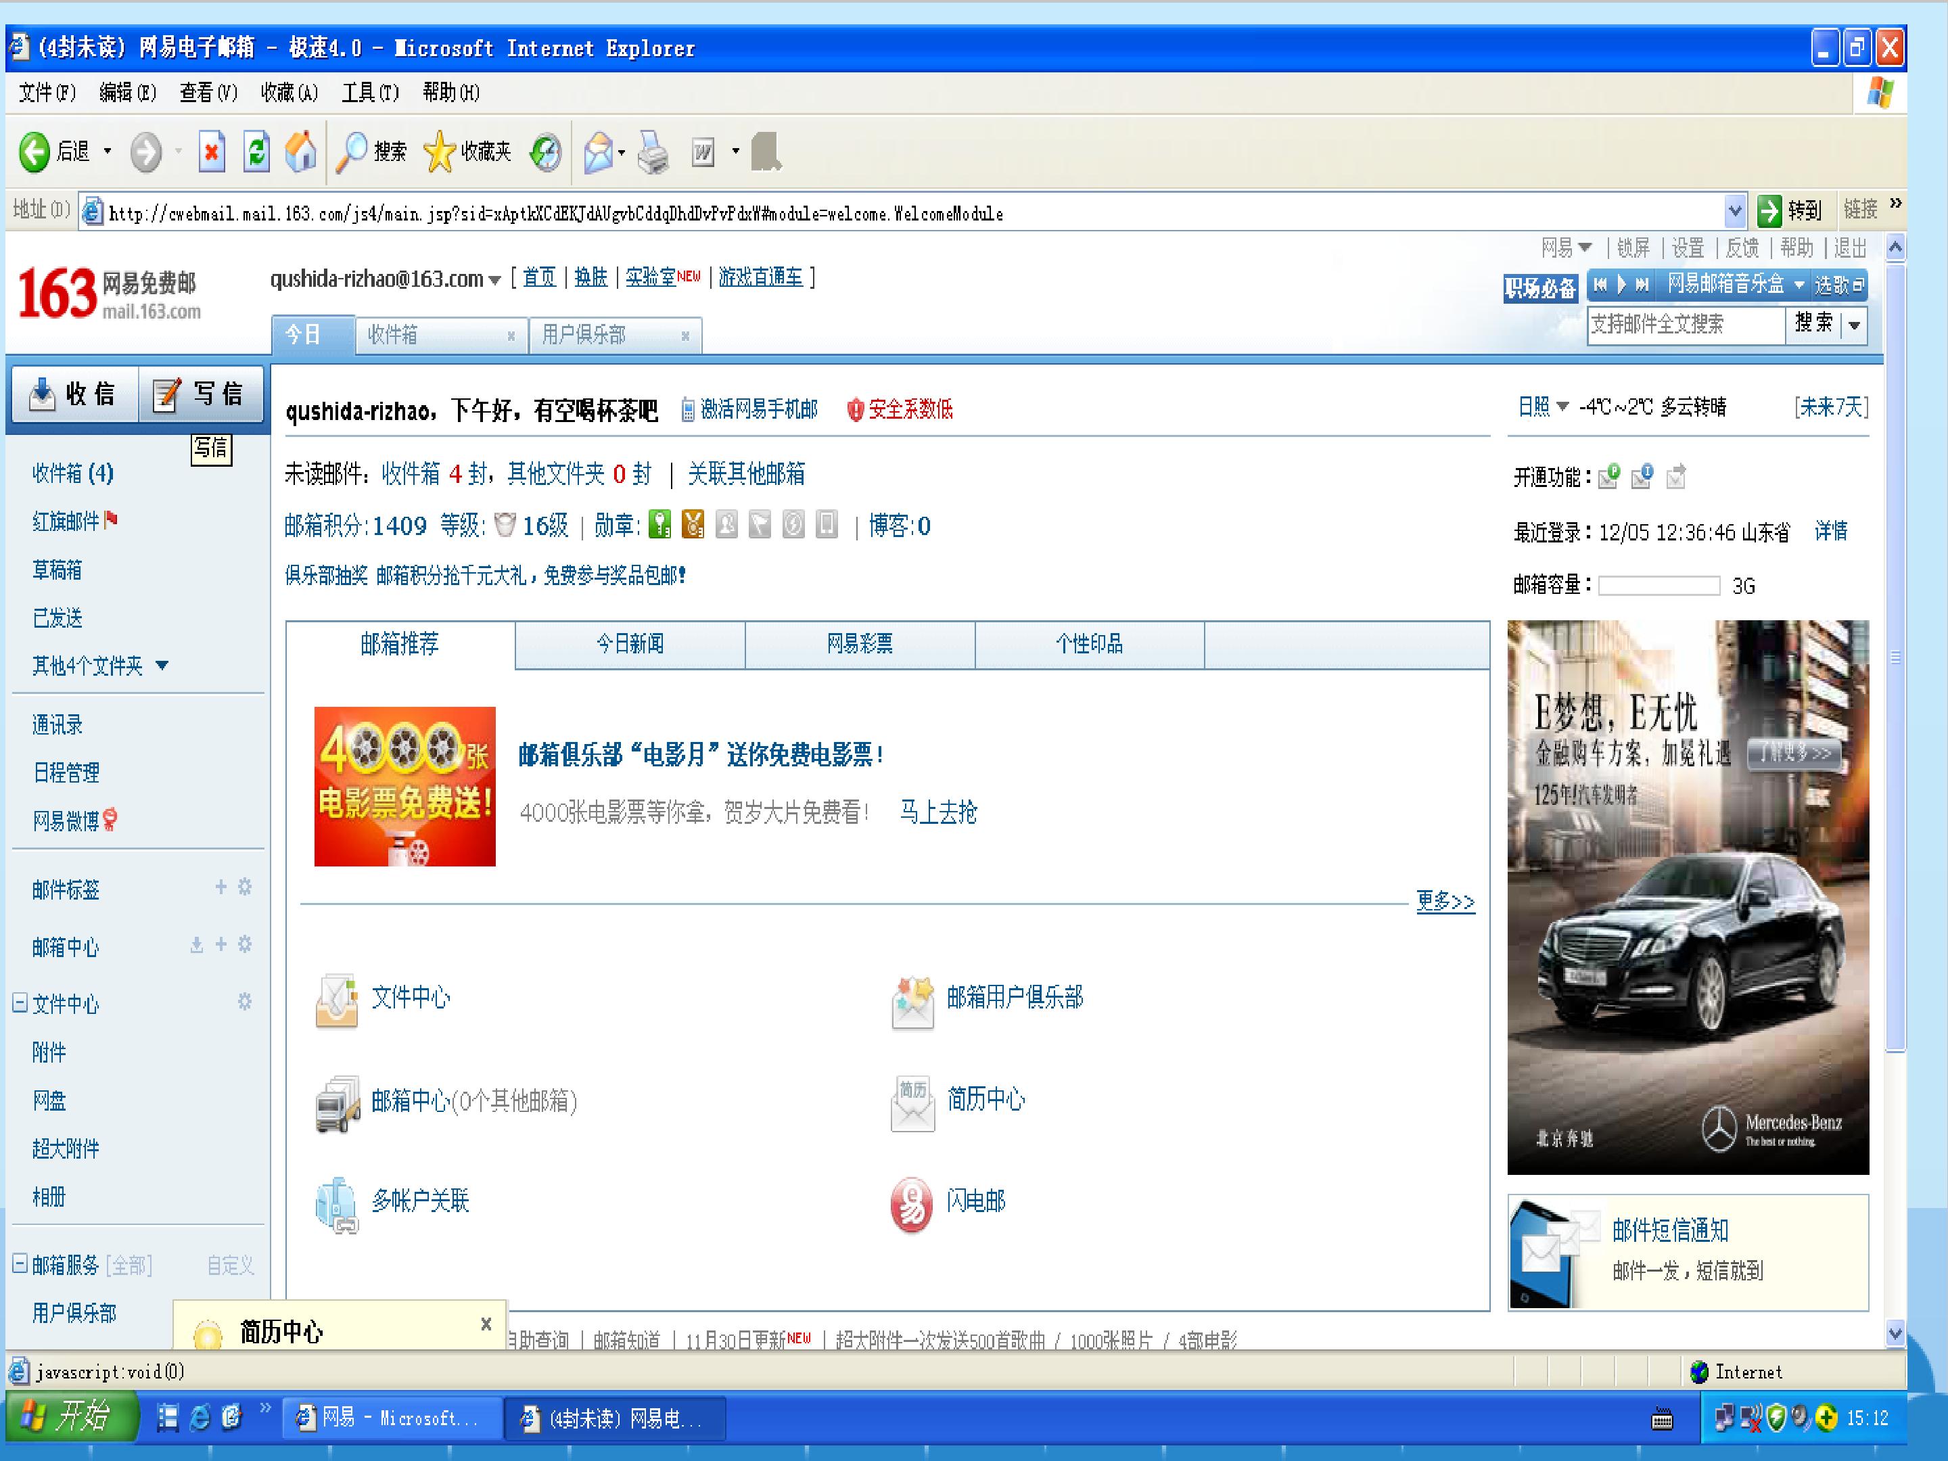This screenshot has width=1948, height=1461.
Task: Open the address bar dropdown arrow
Action: pyautogui.click(x=1734, y=211)
